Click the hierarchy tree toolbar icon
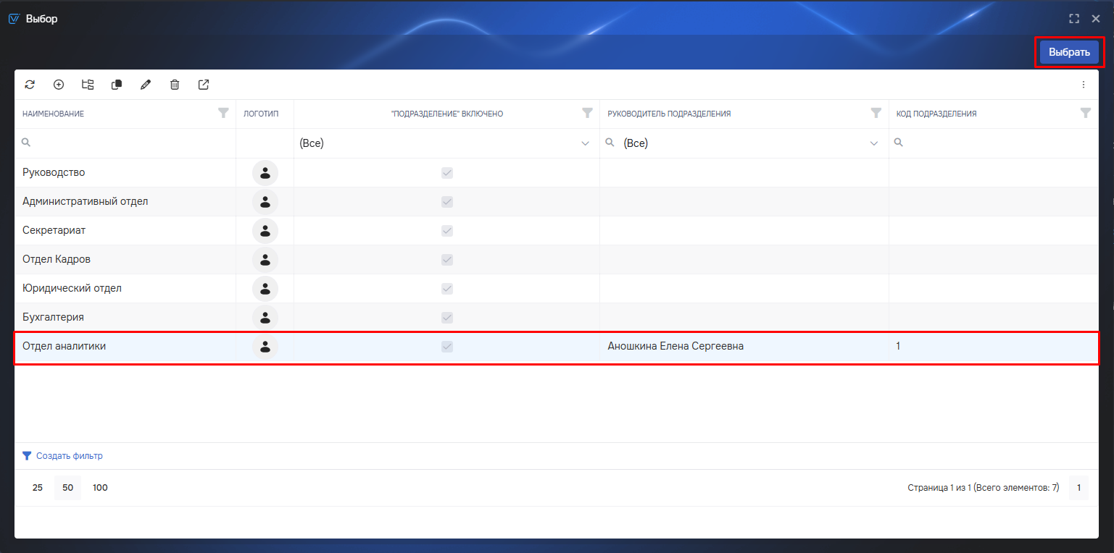 click(88, 85)
